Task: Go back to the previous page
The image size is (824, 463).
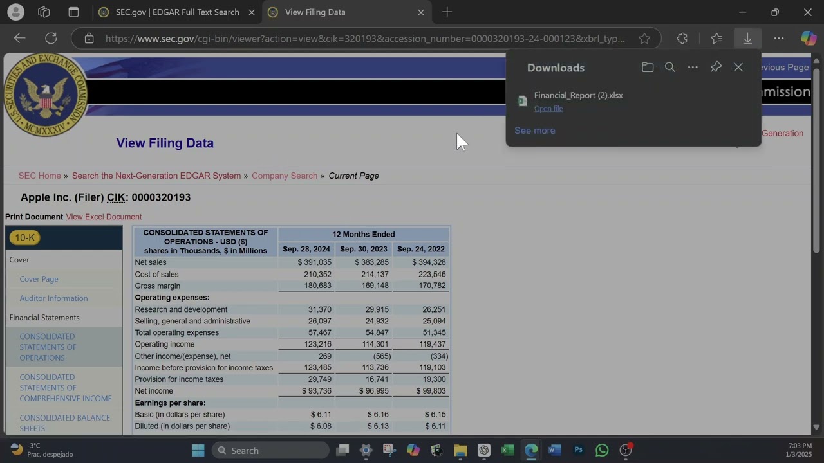Action: click(x=20, y=39)
